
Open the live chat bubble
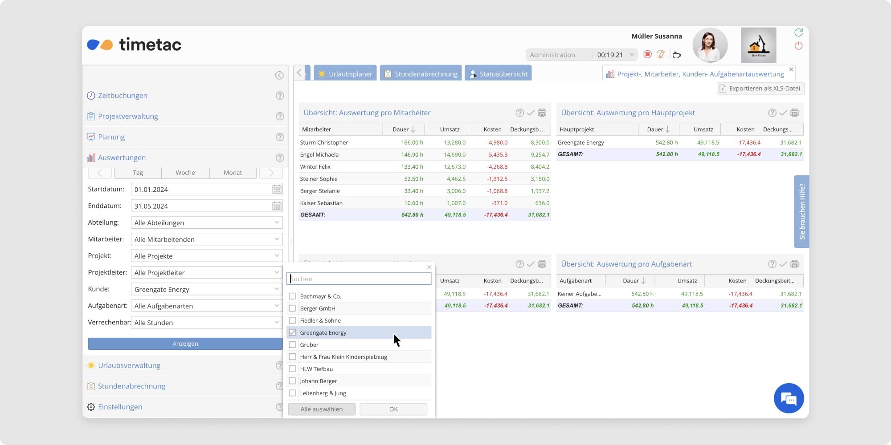[789, 398]
